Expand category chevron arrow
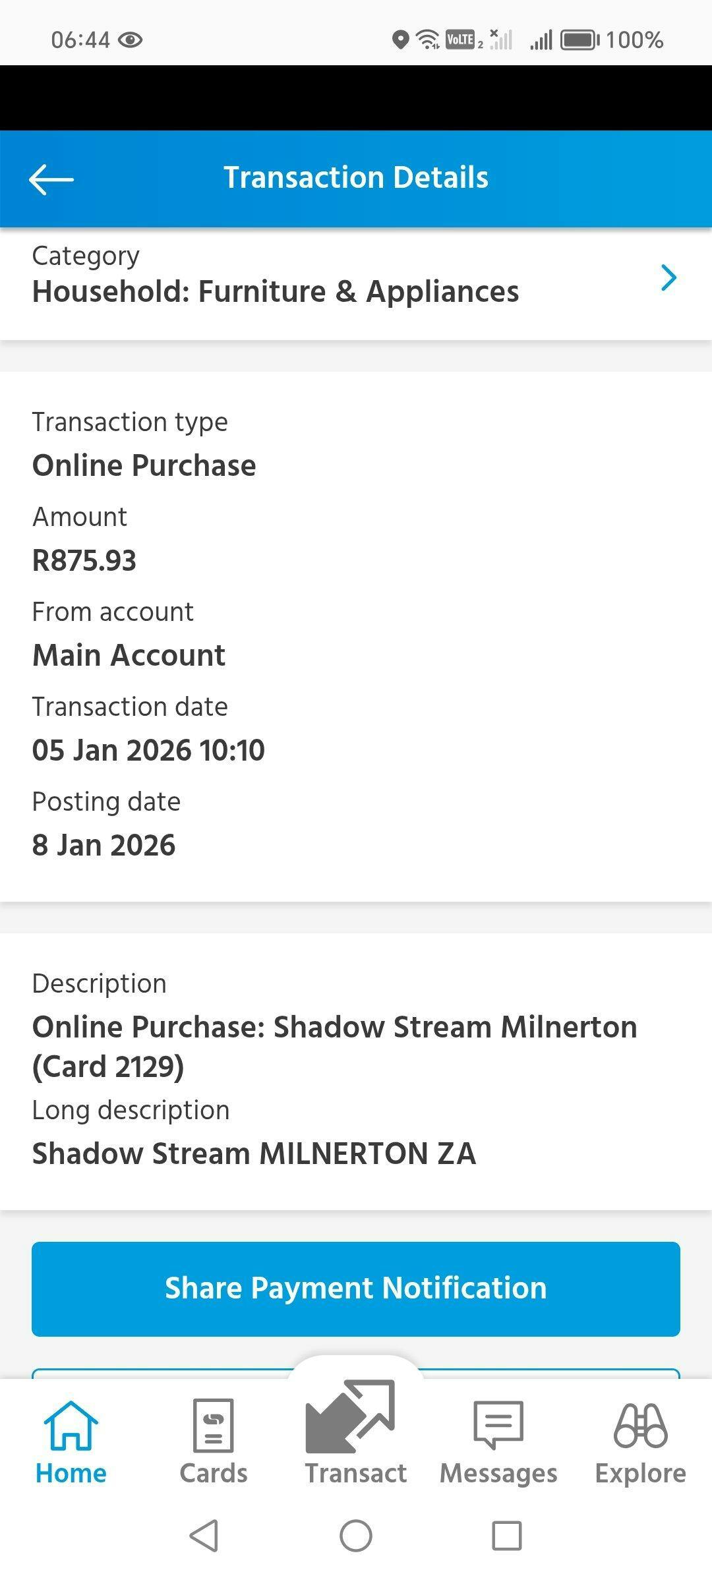 (668, 277)
